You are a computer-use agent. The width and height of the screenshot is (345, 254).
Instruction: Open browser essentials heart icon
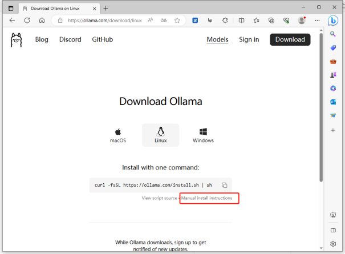[286, 21]
